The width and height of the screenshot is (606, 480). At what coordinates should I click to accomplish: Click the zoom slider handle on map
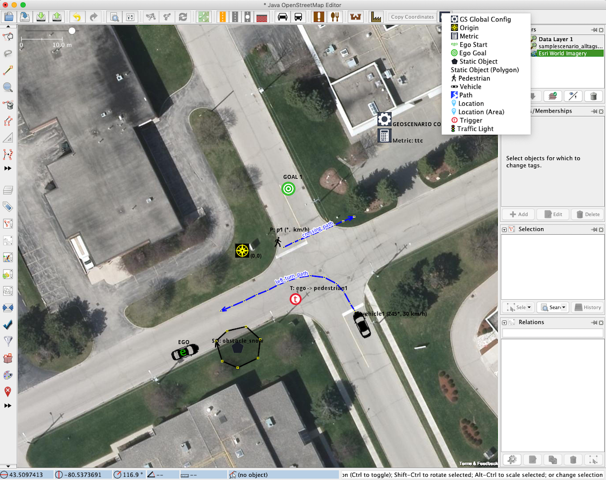point(72,30)
